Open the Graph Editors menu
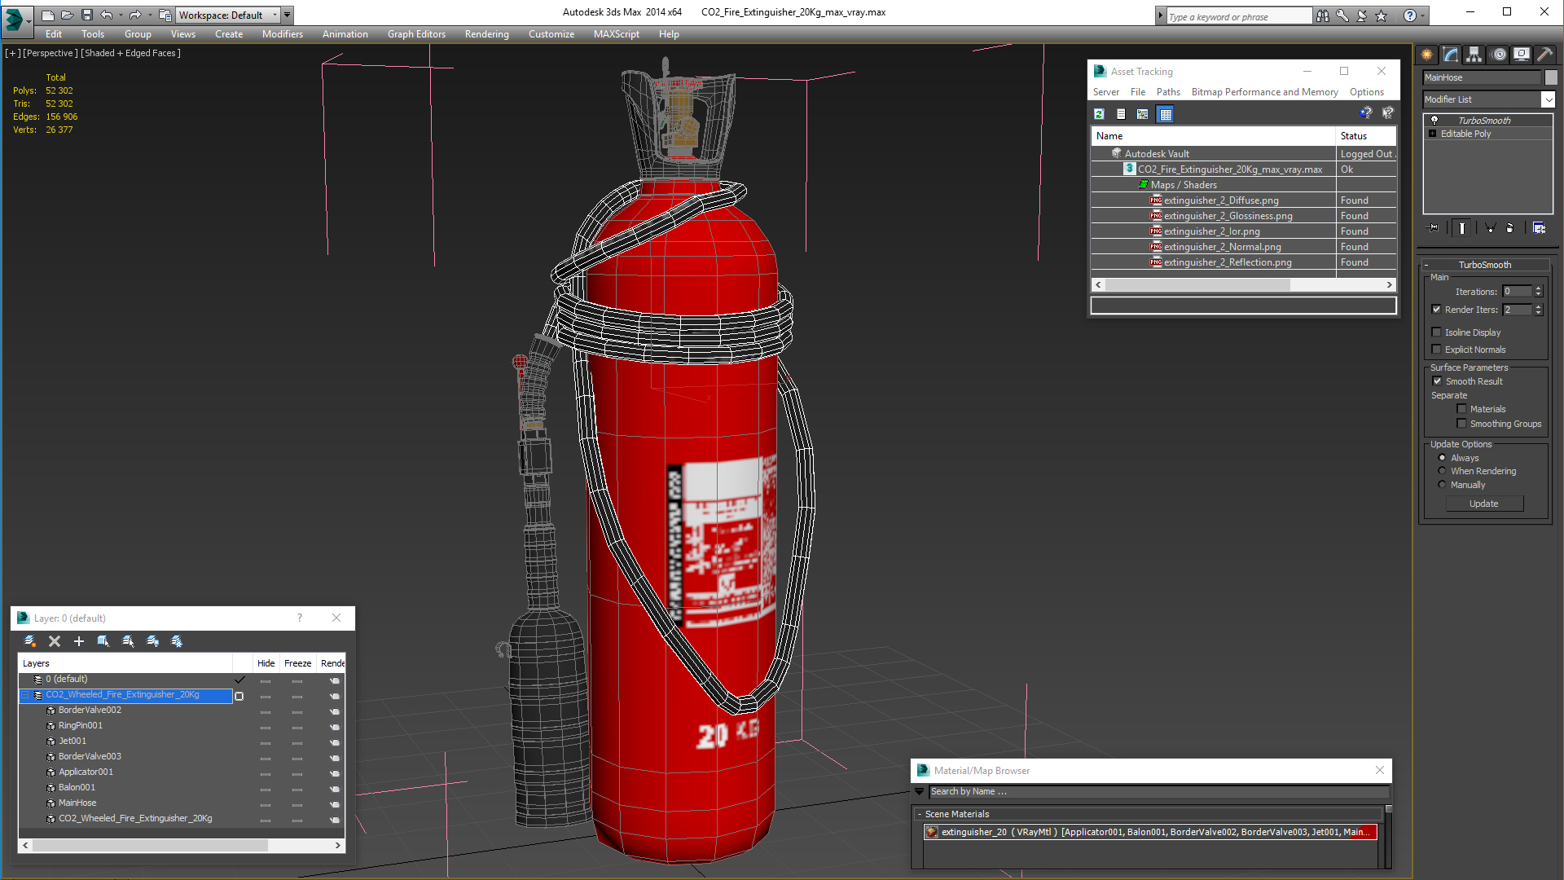 (416, 34)
